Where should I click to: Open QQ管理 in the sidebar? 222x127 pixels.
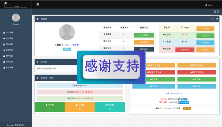(10, 33)
